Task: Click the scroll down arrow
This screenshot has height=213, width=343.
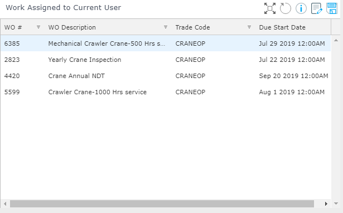Action: pyautogui.click(x=336, y=204)
